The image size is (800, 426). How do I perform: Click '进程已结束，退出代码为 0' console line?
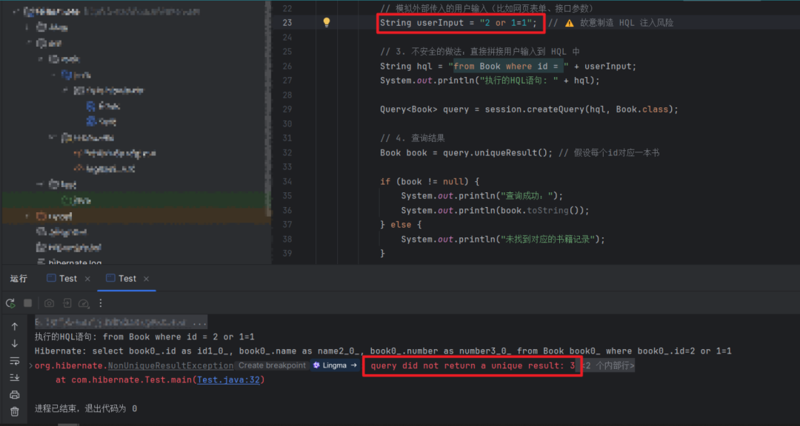coord(86,409)
